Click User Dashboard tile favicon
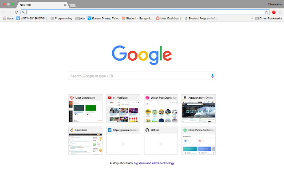The width and height of the screenshot is (284, 177). click(72, 98)
